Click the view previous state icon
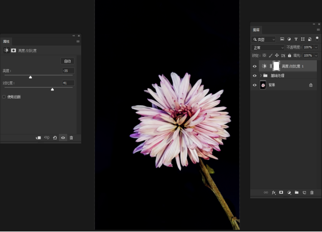This screenshot has width=322, height=232. click(x=47, y=138)
